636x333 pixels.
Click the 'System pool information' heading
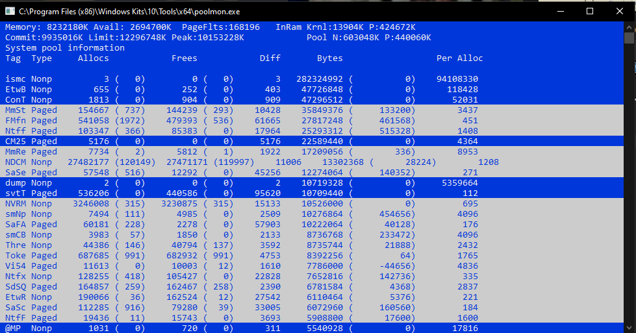[x=65, y=48]
